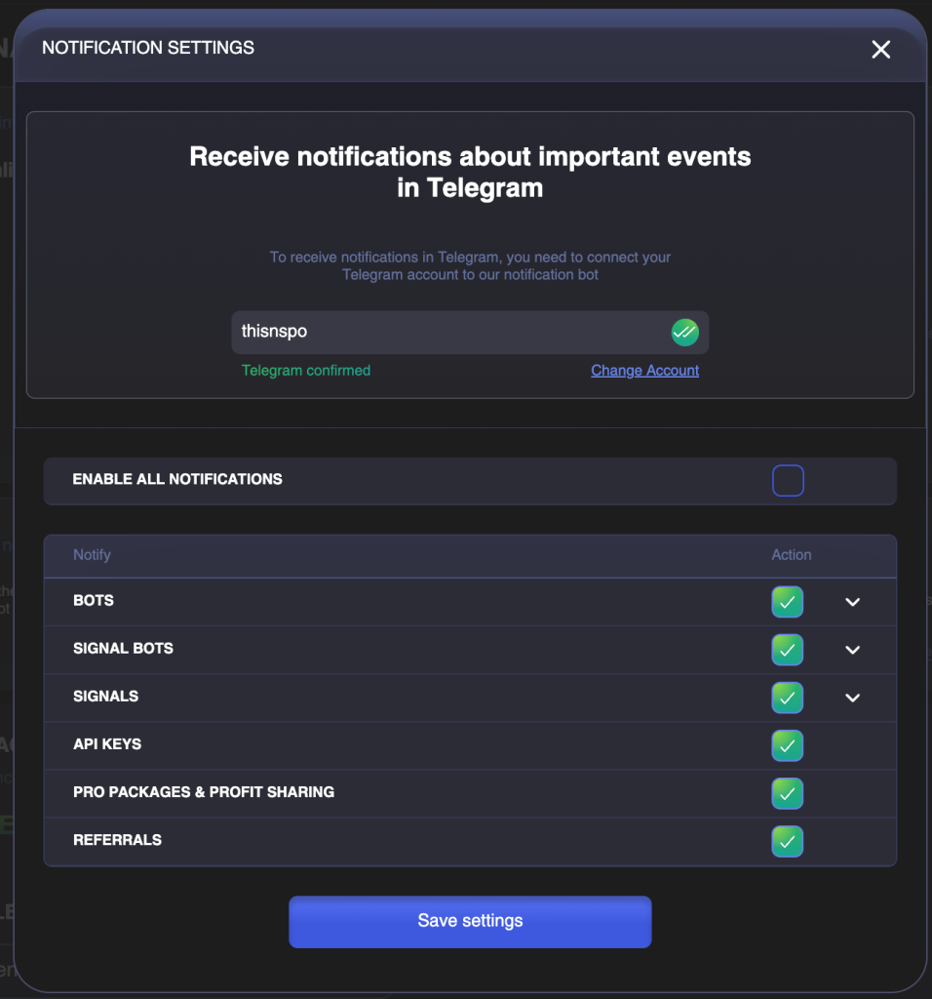Screen dimensions: 932x999
Task: Close the Notification Settings dialog
Action: click(x=880, y=50)
